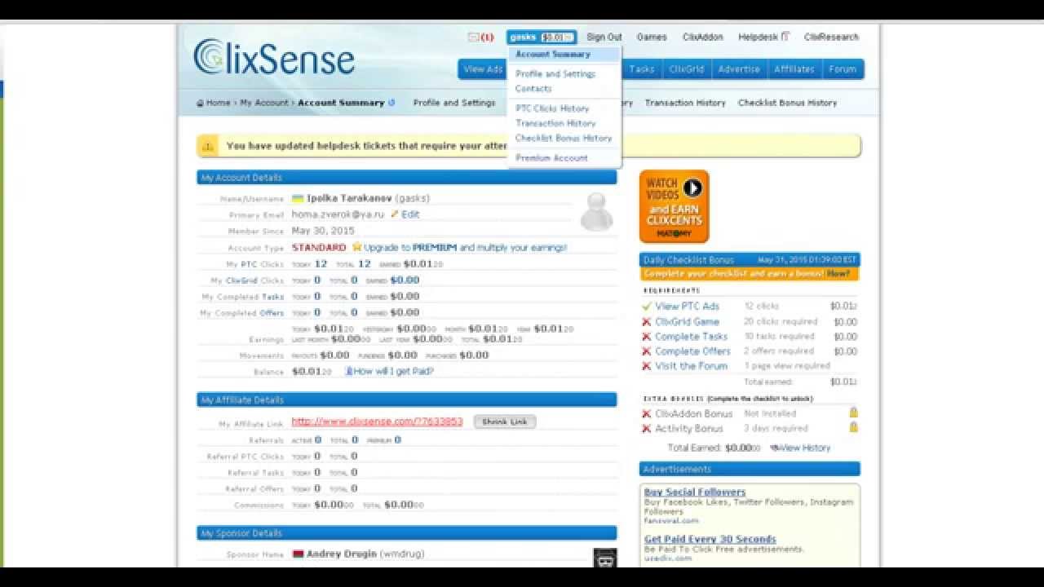
Task: Click the ClixSense logo
Action: point(274,58)
